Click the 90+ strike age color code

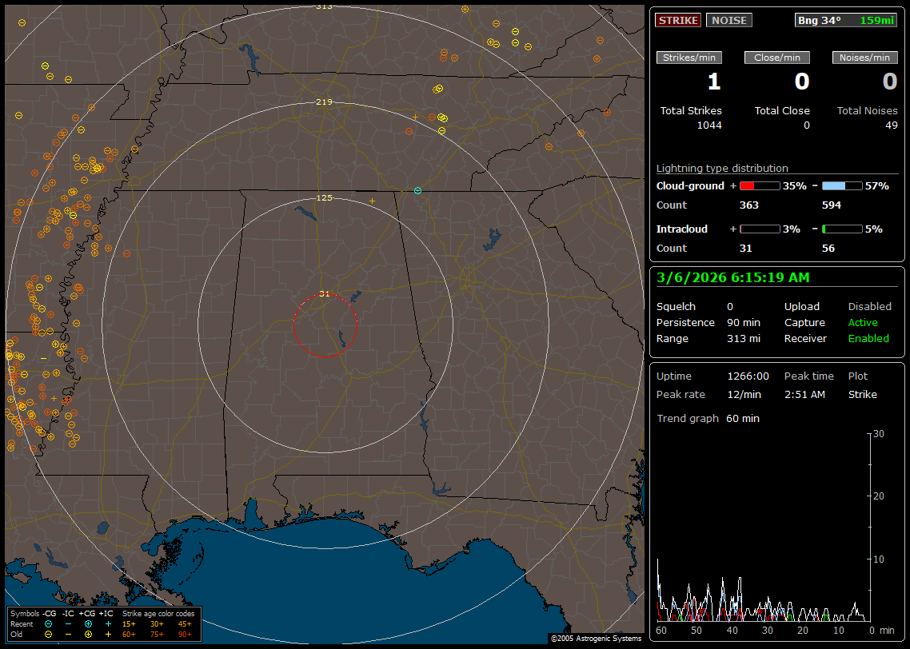click(x=185, y=634)
